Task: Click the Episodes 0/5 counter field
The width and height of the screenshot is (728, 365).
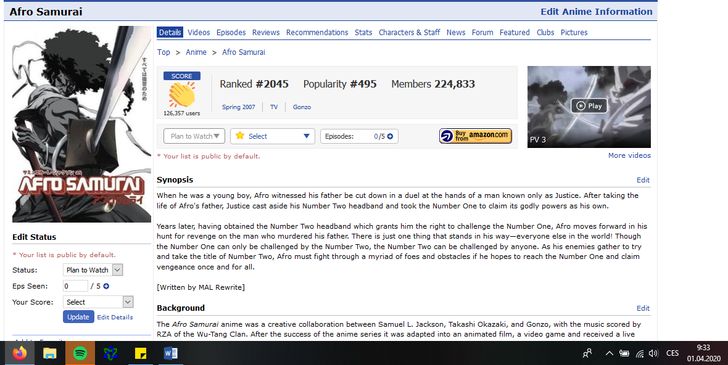Action: click(x=359, y=136)
